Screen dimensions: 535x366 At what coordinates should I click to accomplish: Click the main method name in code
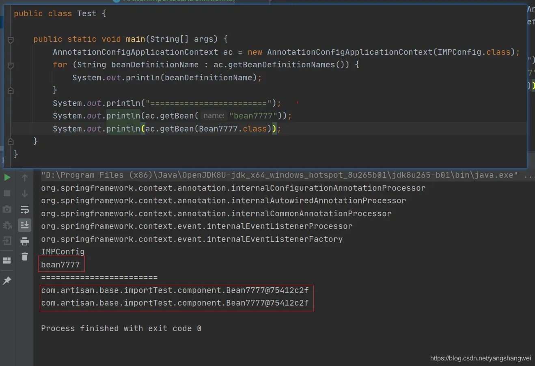136,39
